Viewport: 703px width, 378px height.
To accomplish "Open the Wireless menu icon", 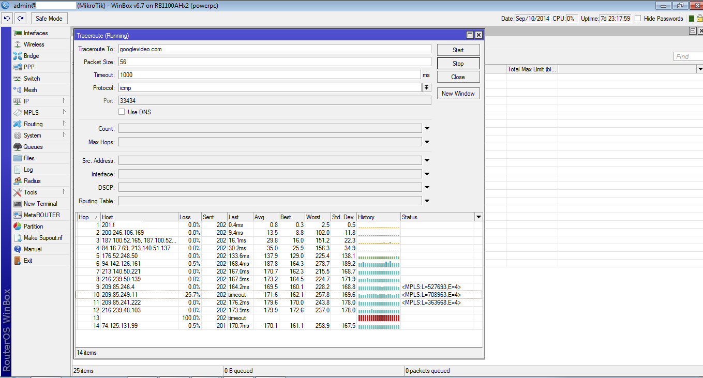I will [18, 44].
